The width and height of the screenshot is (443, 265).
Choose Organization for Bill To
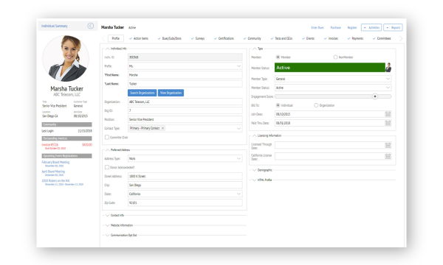click(316, 105)
